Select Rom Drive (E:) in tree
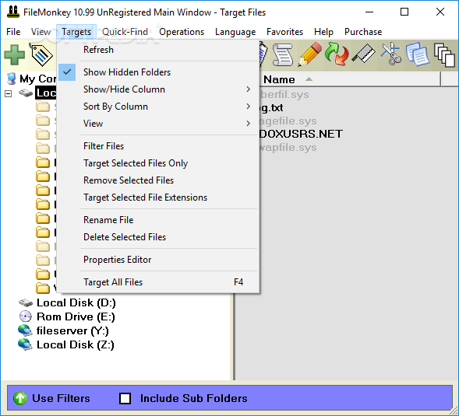 click(76, 316)
